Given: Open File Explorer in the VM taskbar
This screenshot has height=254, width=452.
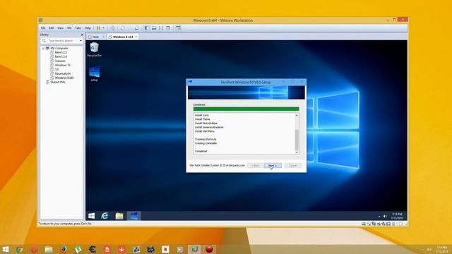Looking at the screenshot, I should click(119, 216).
